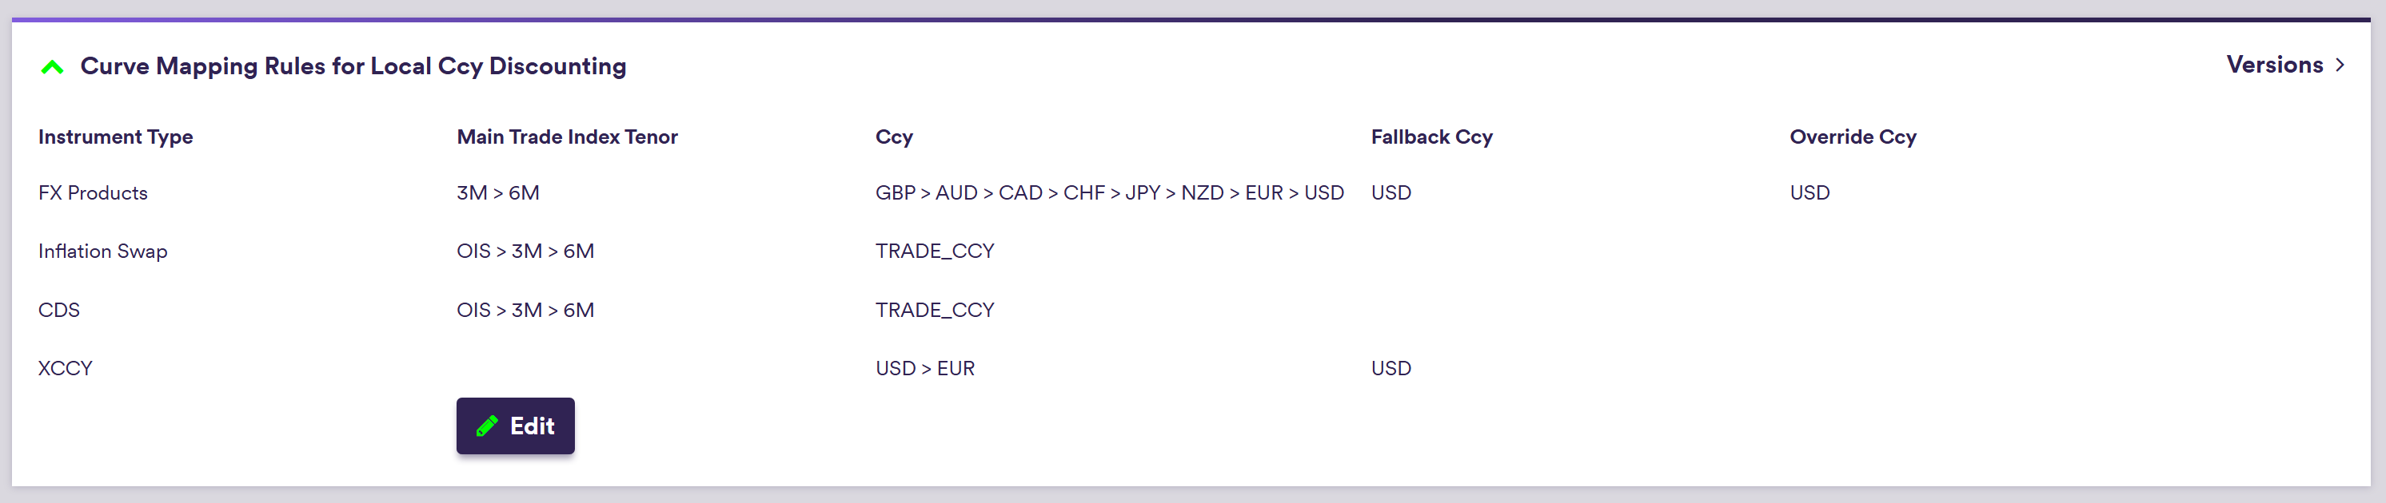Click the right arrow beside Versions
The height and width of the screenshot is (503, 2386).
point(2340,65)
